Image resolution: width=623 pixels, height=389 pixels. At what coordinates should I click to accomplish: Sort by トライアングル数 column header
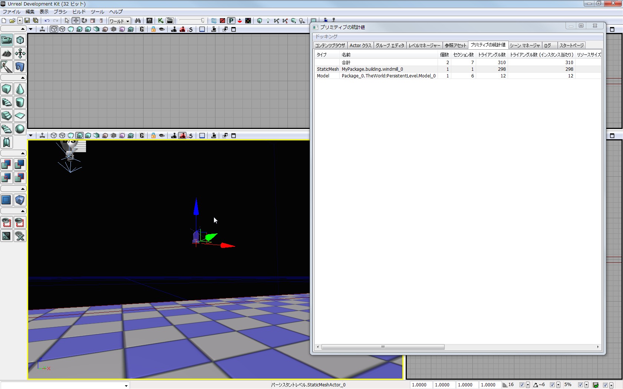[491, 55]
